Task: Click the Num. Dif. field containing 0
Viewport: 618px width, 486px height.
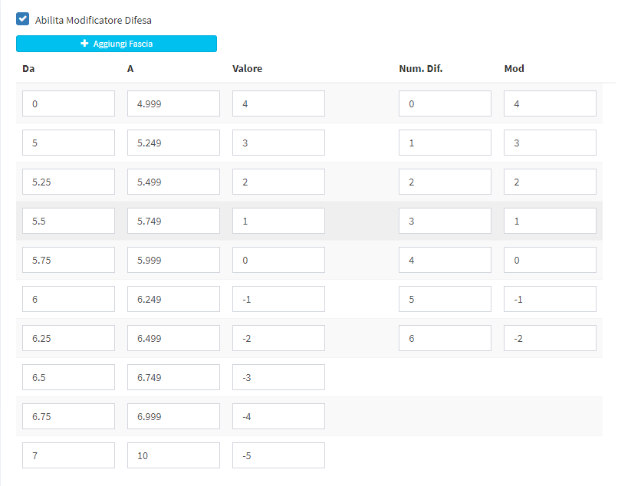Action: 445,103
